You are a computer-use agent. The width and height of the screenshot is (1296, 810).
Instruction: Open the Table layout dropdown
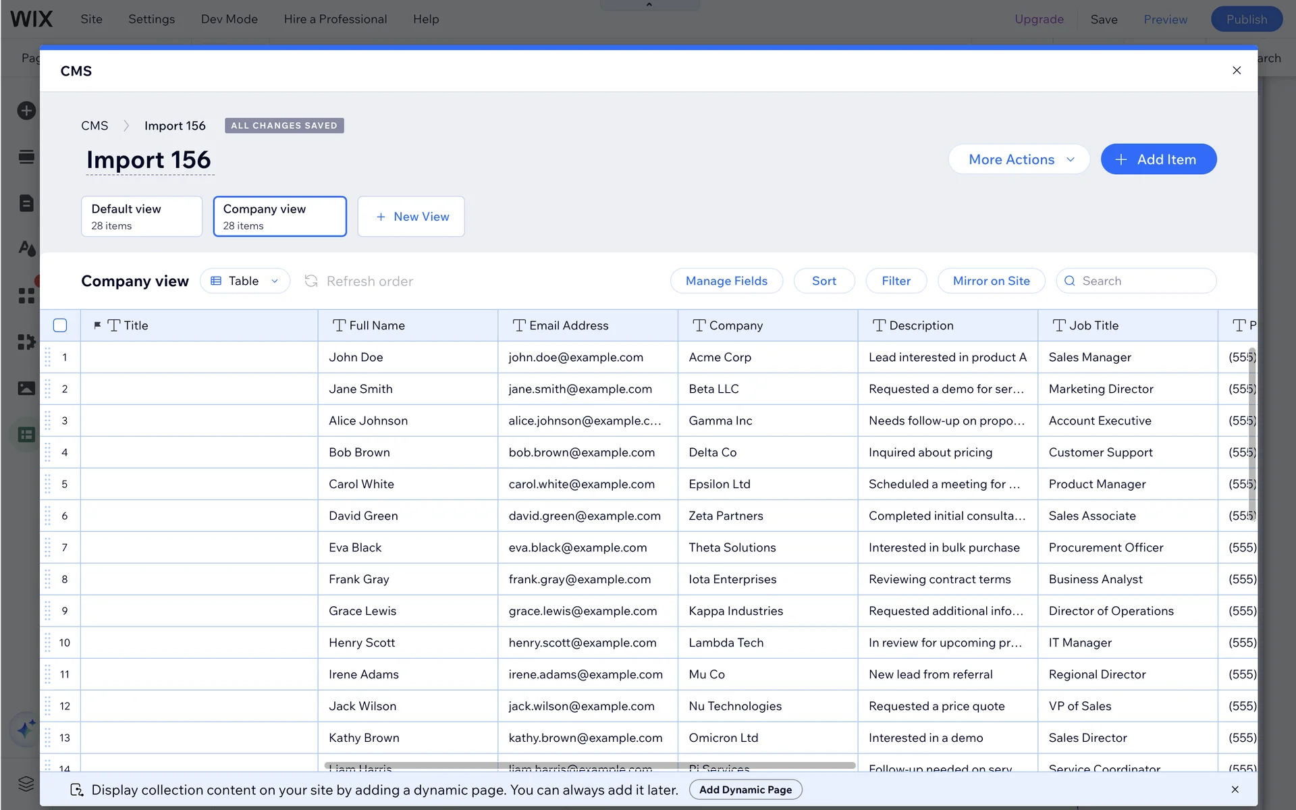point(244,281)
